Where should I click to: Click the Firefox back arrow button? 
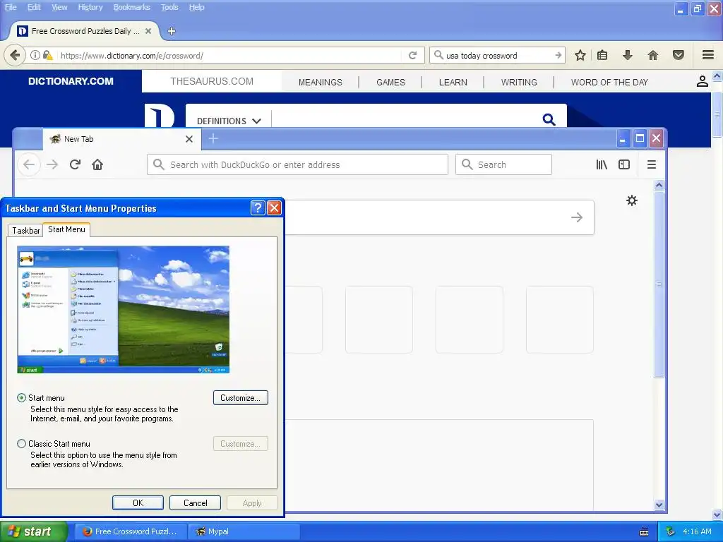click(x=15, y=55)
